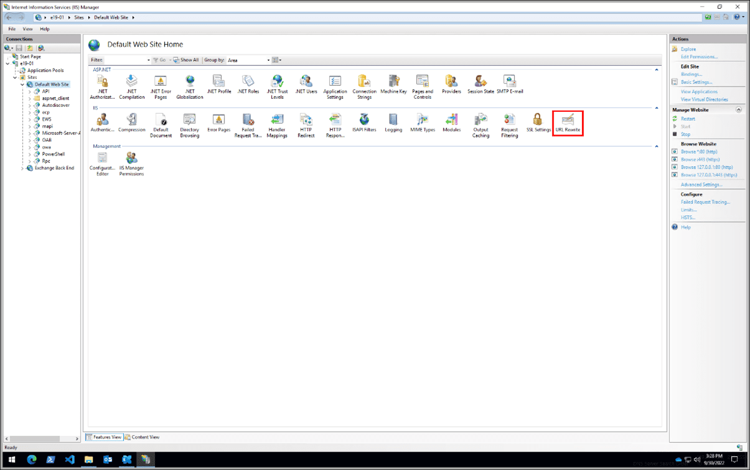This screenshot has width=750, height=470.
Task: Click Show All in filter bar
Action: pos(186,60)
